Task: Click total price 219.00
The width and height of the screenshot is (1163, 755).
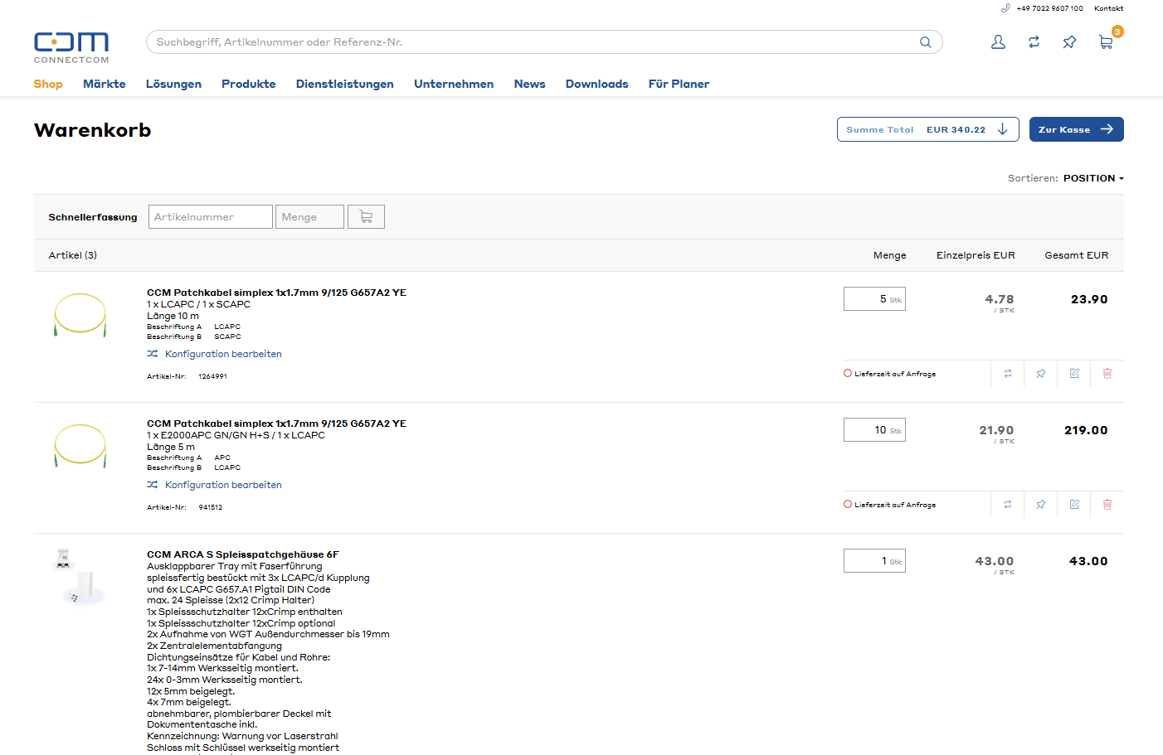Action: pyautogui.click(x=1086, y=430)
